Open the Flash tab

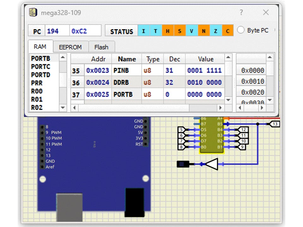click(101, 47)
